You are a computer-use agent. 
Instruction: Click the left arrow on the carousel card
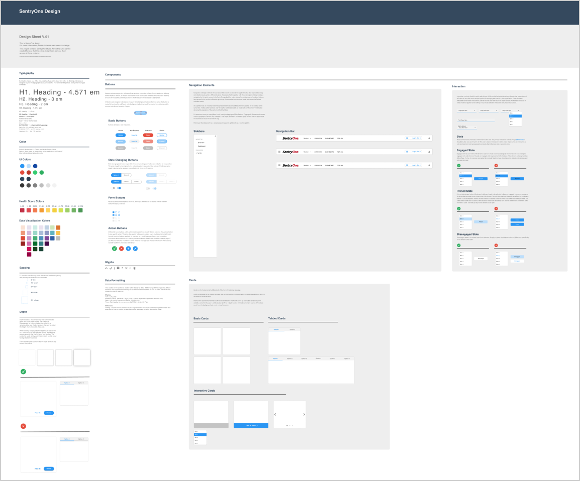tap(275, 414)
